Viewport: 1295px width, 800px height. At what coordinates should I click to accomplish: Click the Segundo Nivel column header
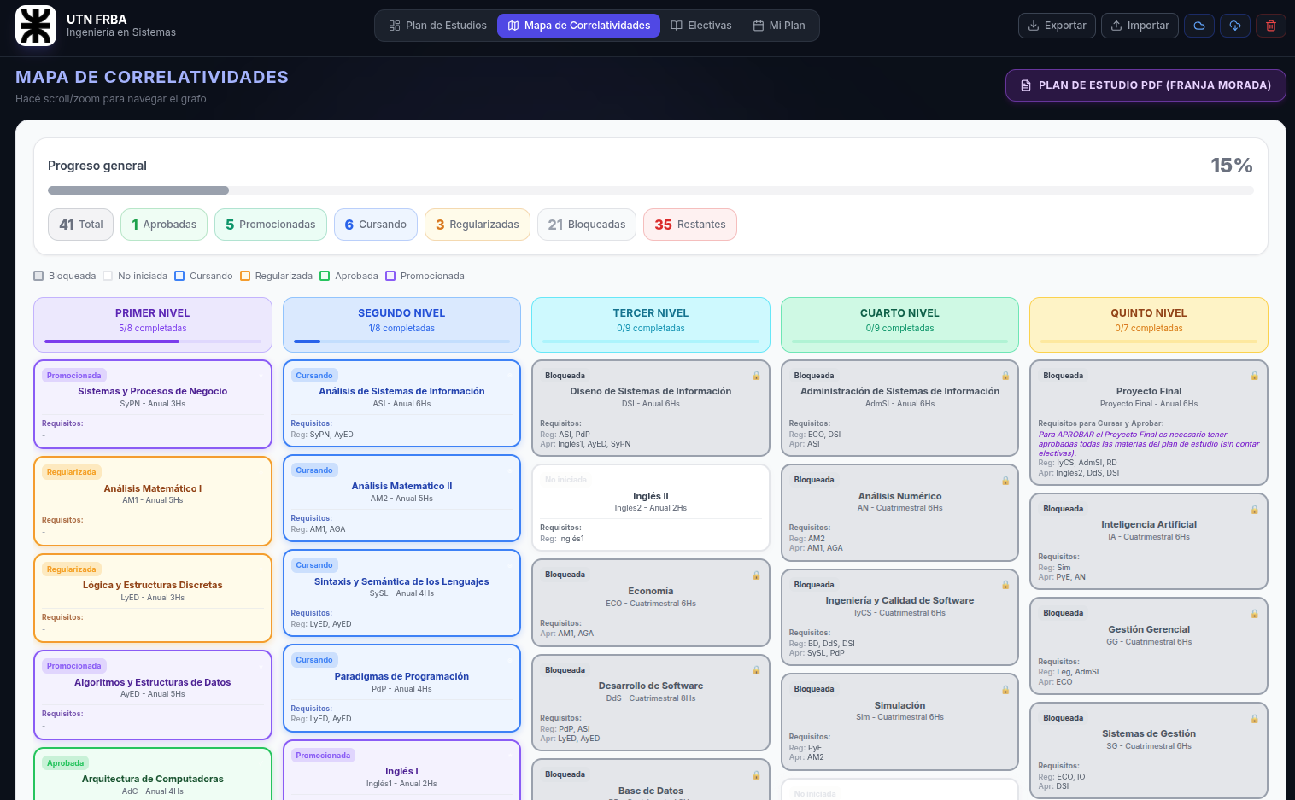[401, 324]
